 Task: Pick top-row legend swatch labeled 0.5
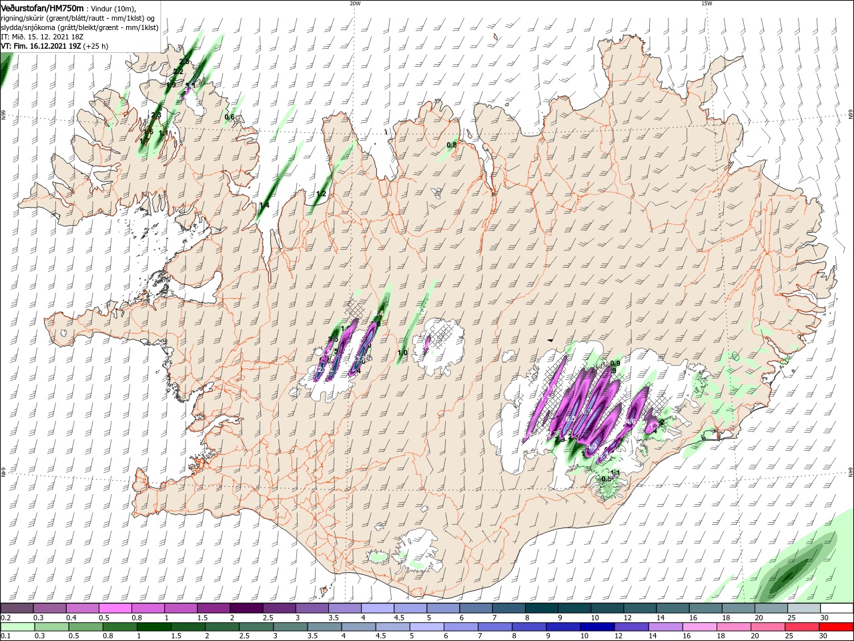(115, 608)
